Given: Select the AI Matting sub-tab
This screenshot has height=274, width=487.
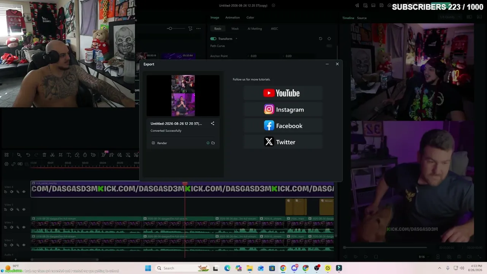Looking at the screenshot, I should pyautogui.click(x=255, y=29).
